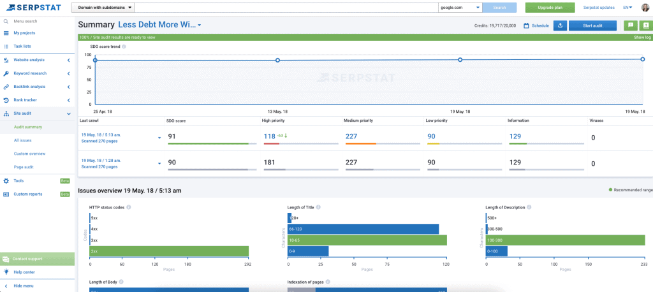
Task: Click the info icon beside SDO score trend
Action: pos(124,47)
